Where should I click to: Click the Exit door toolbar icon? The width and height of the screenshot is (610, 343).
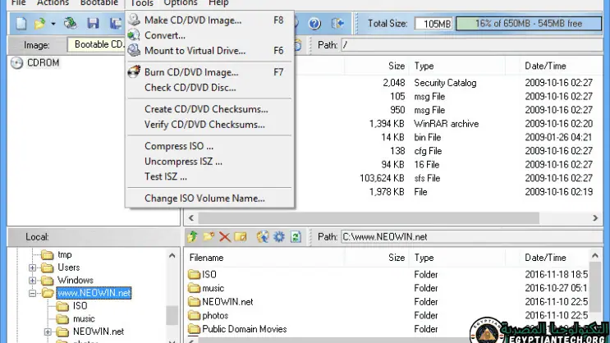coord(337,23)
